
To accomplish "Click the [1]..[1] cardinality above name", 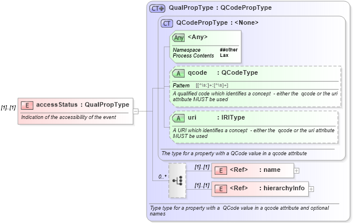I will click(202, 167).
